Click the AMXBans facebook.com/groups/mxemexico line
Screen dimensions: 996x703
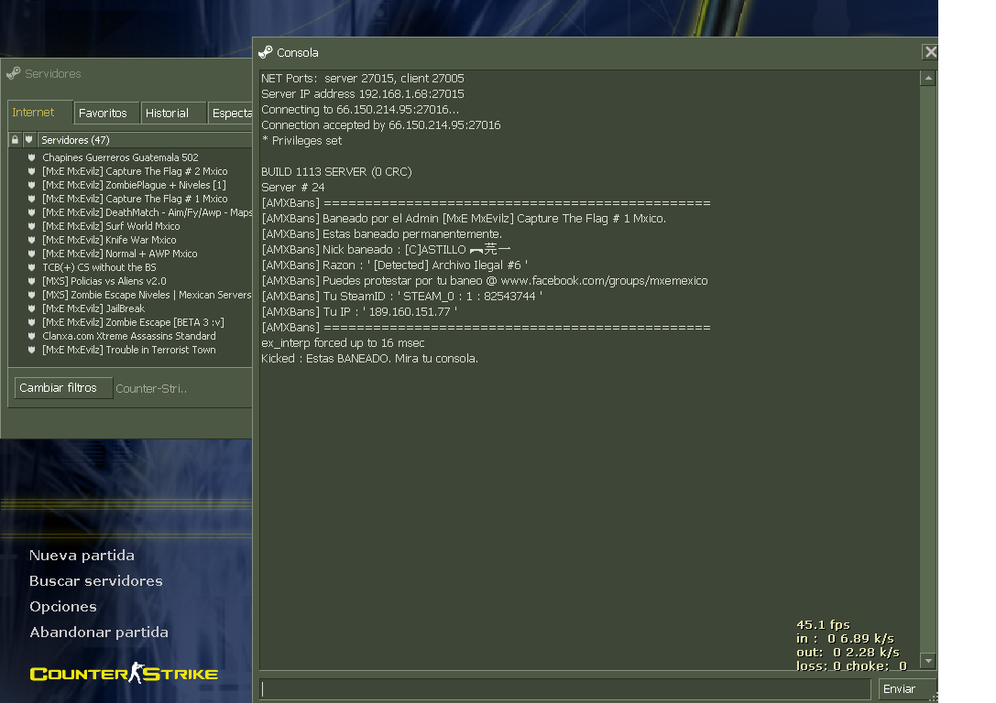click(484, 280)
